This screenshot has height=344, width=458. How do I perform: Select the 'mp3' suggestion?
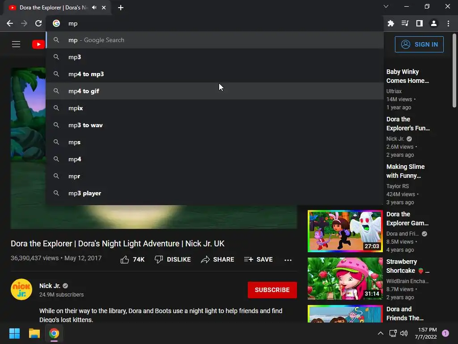(x=215, y=57)
